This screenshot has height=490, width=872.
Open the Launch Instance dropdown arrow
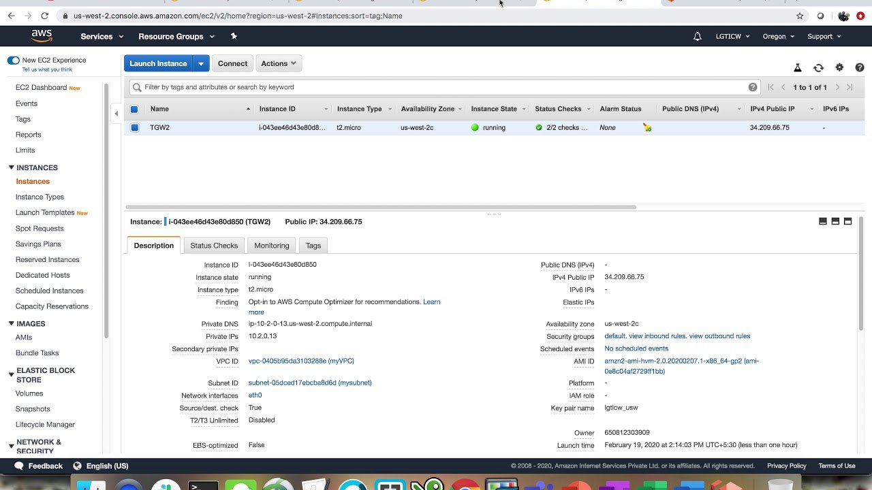200,63
